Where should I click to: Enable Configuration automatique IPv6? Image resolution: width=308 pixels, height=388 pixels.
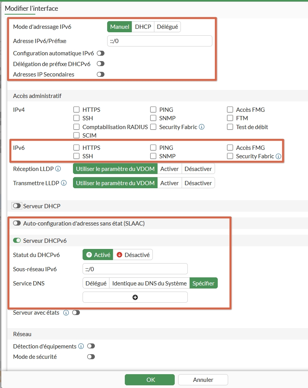(x=101, y=53)
